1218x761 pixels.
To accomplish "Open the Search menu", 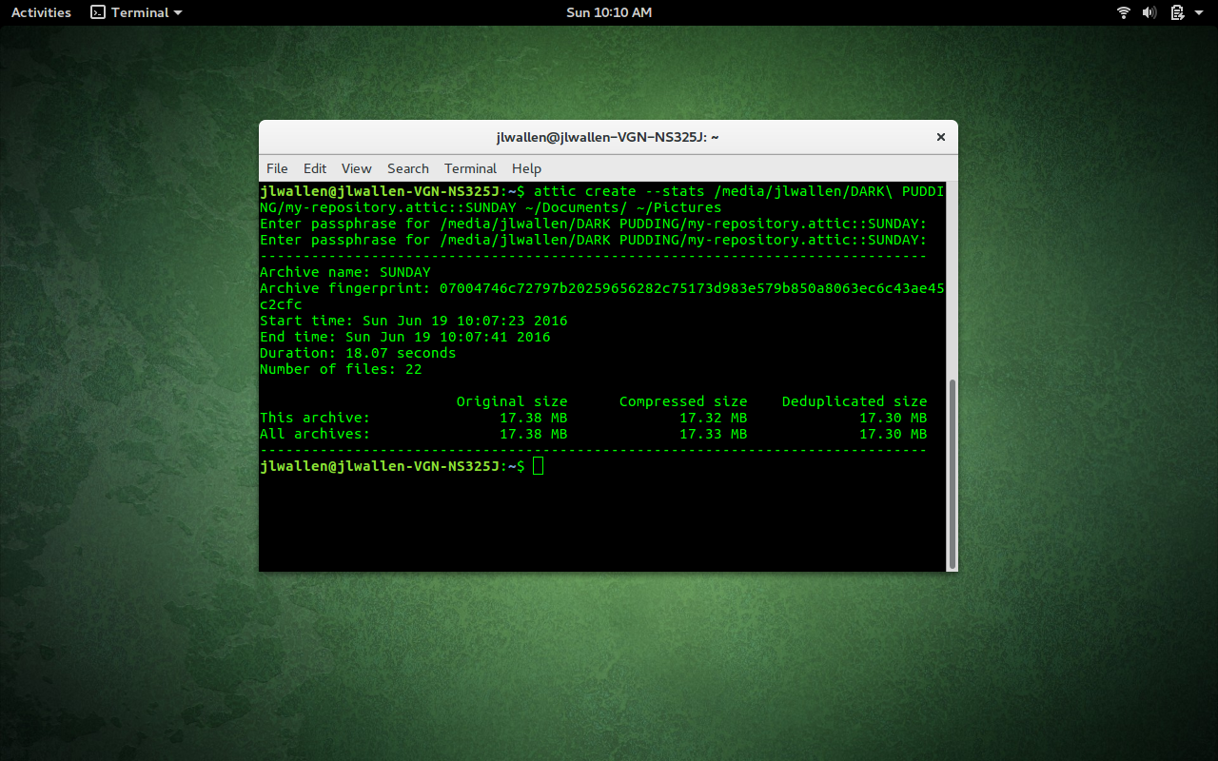I will click(x=408, y=168).
